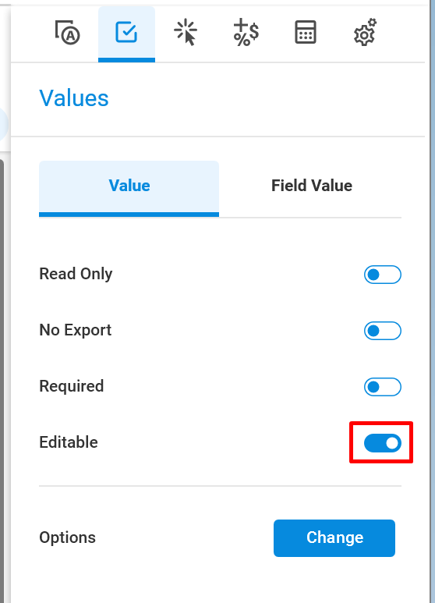The width and height of the screenshot is (435, 603).
Task: Click the blue Values heading
Action: [x=74, y=98]
